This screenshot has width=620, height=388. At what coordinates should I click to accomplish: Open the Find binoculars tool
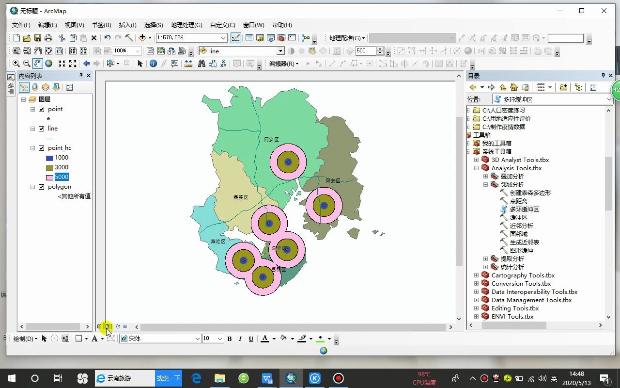pos(202,64)
